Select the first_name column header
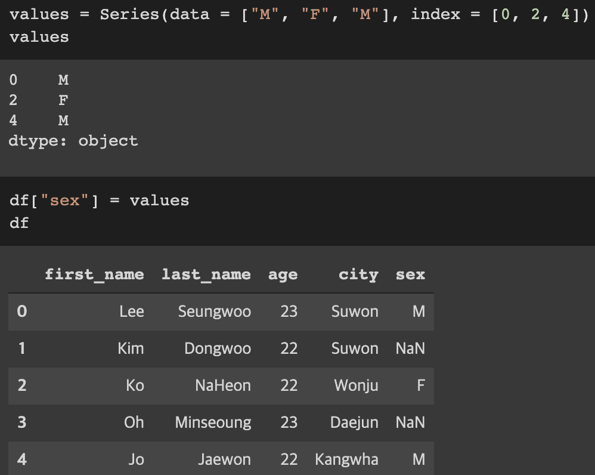This screenshot has width=595, height=475. (x=94, y=274)
